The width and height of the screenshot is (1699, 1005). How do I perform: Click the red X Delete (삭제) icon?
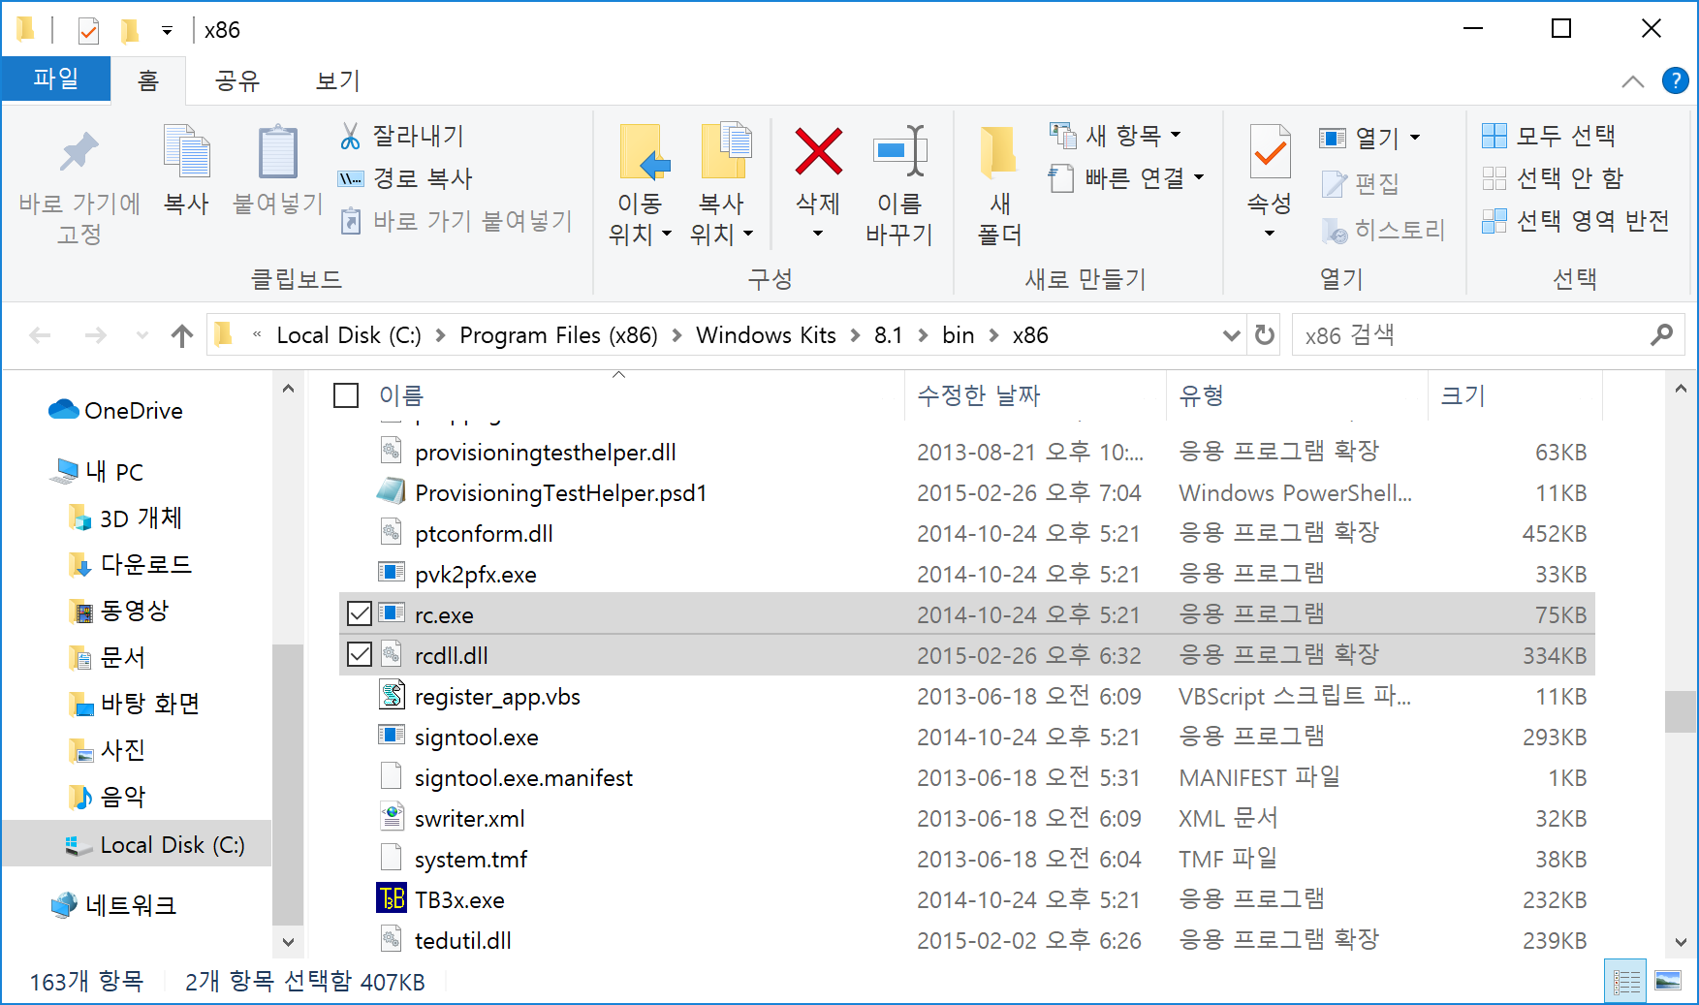point(818,152)
